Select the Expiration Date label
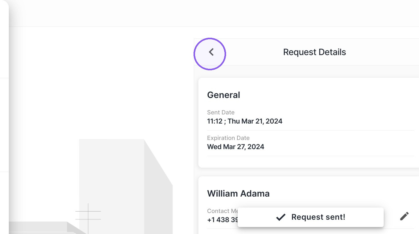 tap(228, 138)
